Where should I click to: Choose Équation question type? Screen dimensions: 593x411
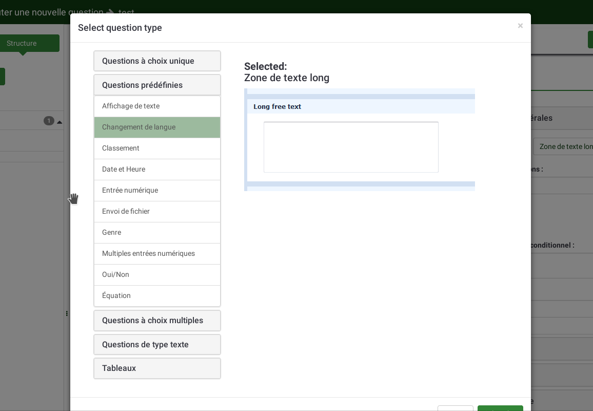pyautogui.click(x=157, y=296)
